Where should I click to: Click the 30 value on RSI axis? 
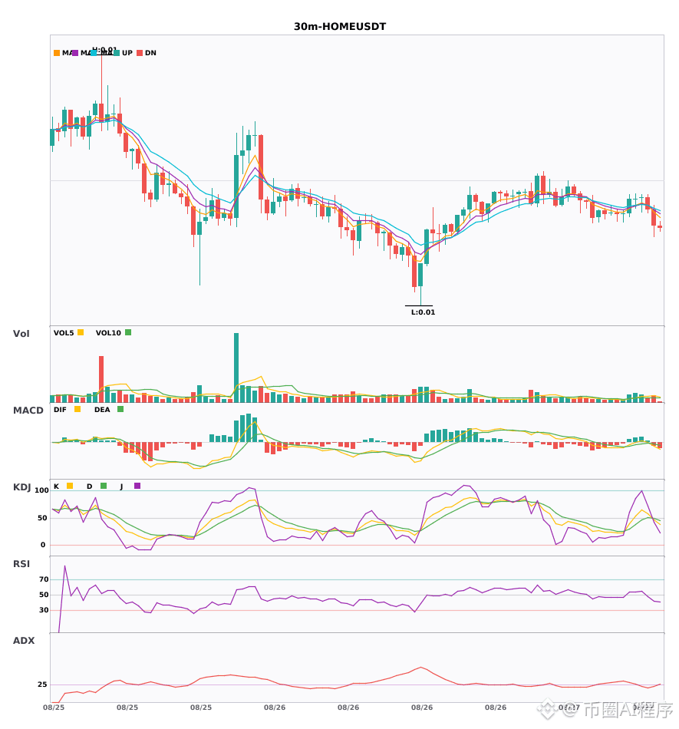(44, 610)
